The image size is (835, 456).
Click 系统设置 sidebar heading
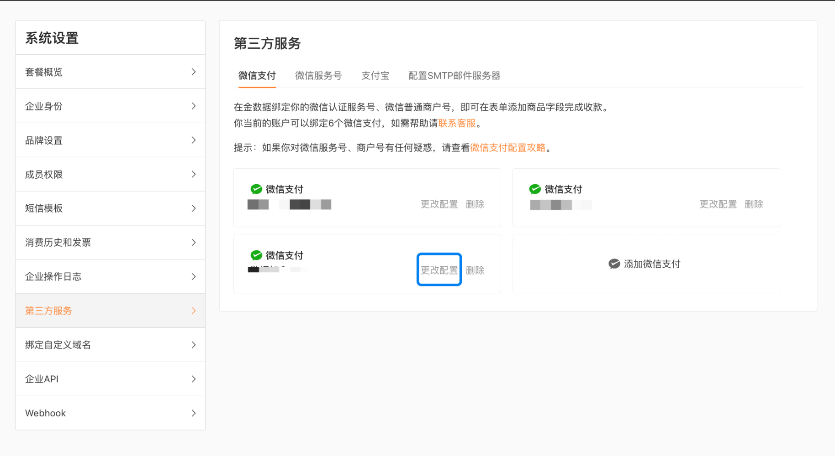tap(52, 38)
